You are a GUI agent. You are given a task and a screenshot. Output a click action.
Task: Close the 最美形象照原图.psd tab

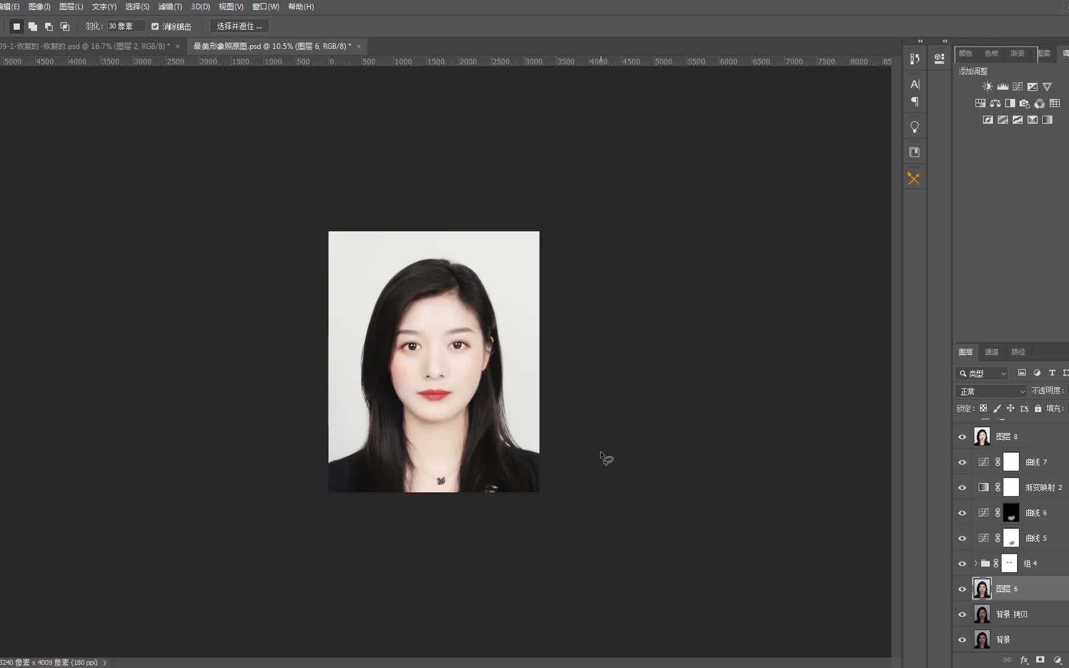coord(359,46)
